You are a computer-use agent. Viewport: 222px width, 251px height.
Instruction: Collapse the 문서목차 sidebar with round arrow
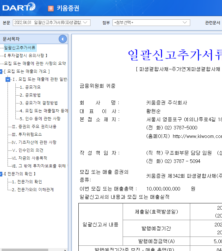pos(63,39)
